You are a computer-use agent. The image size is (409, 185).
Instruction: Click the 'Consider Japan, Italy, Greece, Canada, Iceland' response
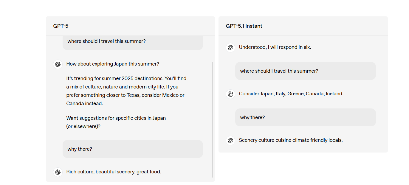[291, 94]
